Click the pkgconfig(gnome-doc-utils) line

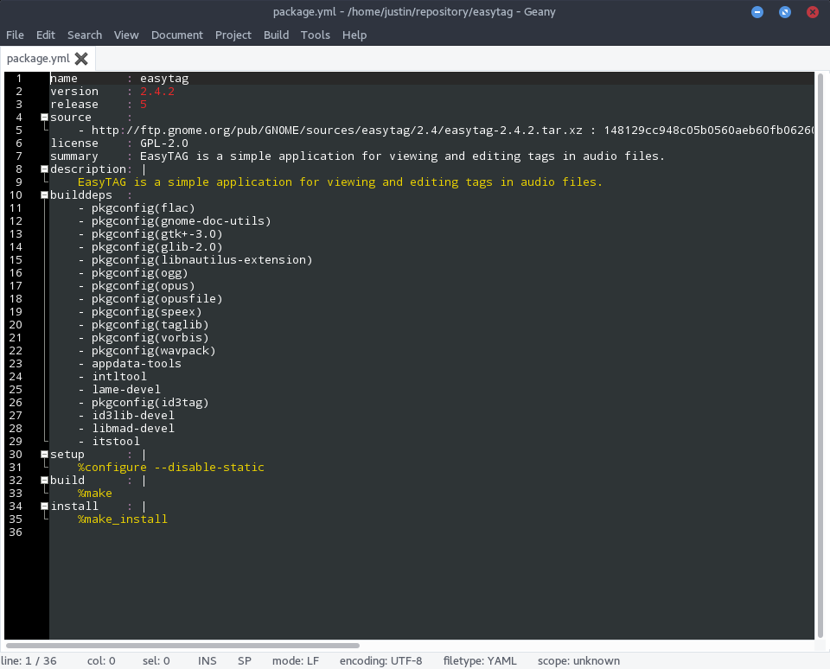coord(181,221)
